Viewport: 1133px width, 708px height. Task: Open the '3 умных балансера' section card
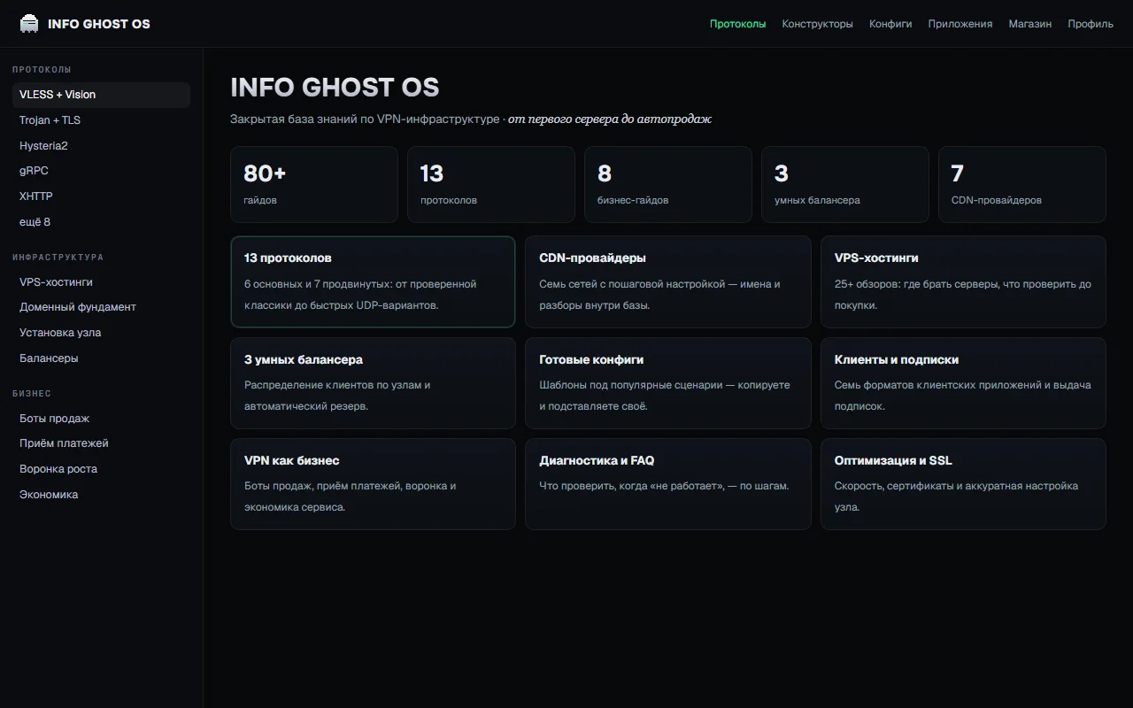[x=373, y=383]
